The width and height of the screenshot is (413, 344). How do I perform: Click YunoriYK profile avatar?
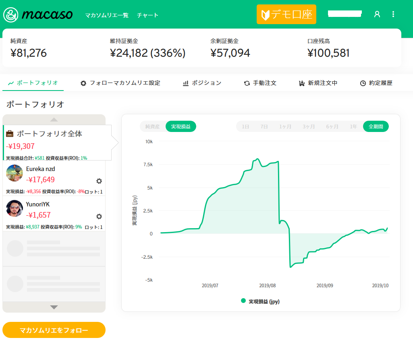(x=15, y=208)
